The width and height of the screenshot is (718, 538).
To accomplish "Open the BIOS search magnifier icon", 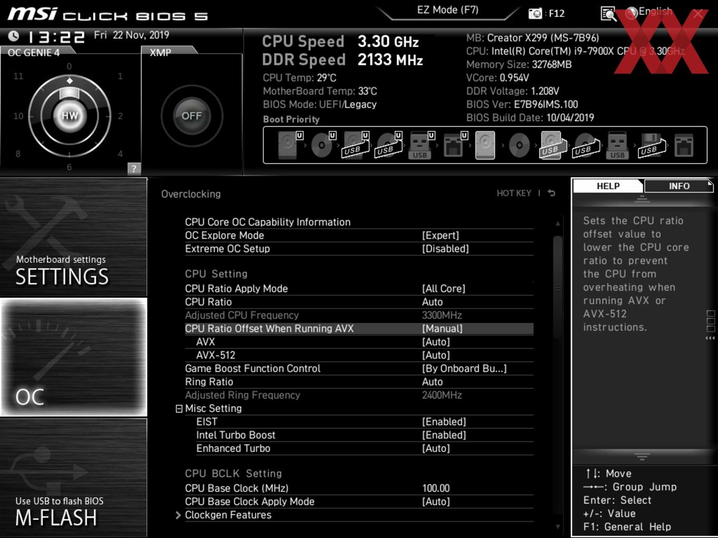I will click(608, 14).
